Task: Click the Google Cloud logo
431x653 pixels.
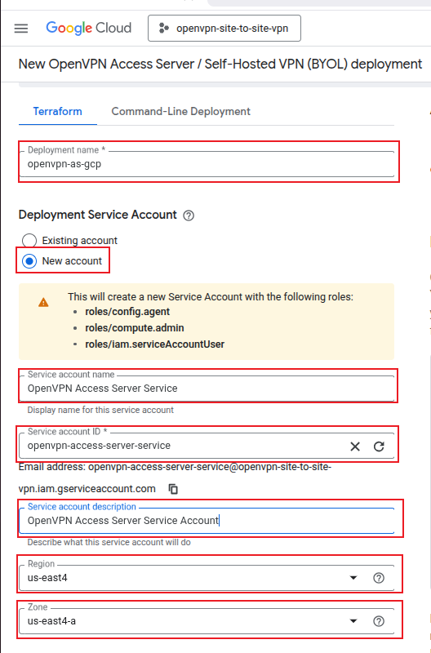Action: pyautogui.click(x=89, y=28)
